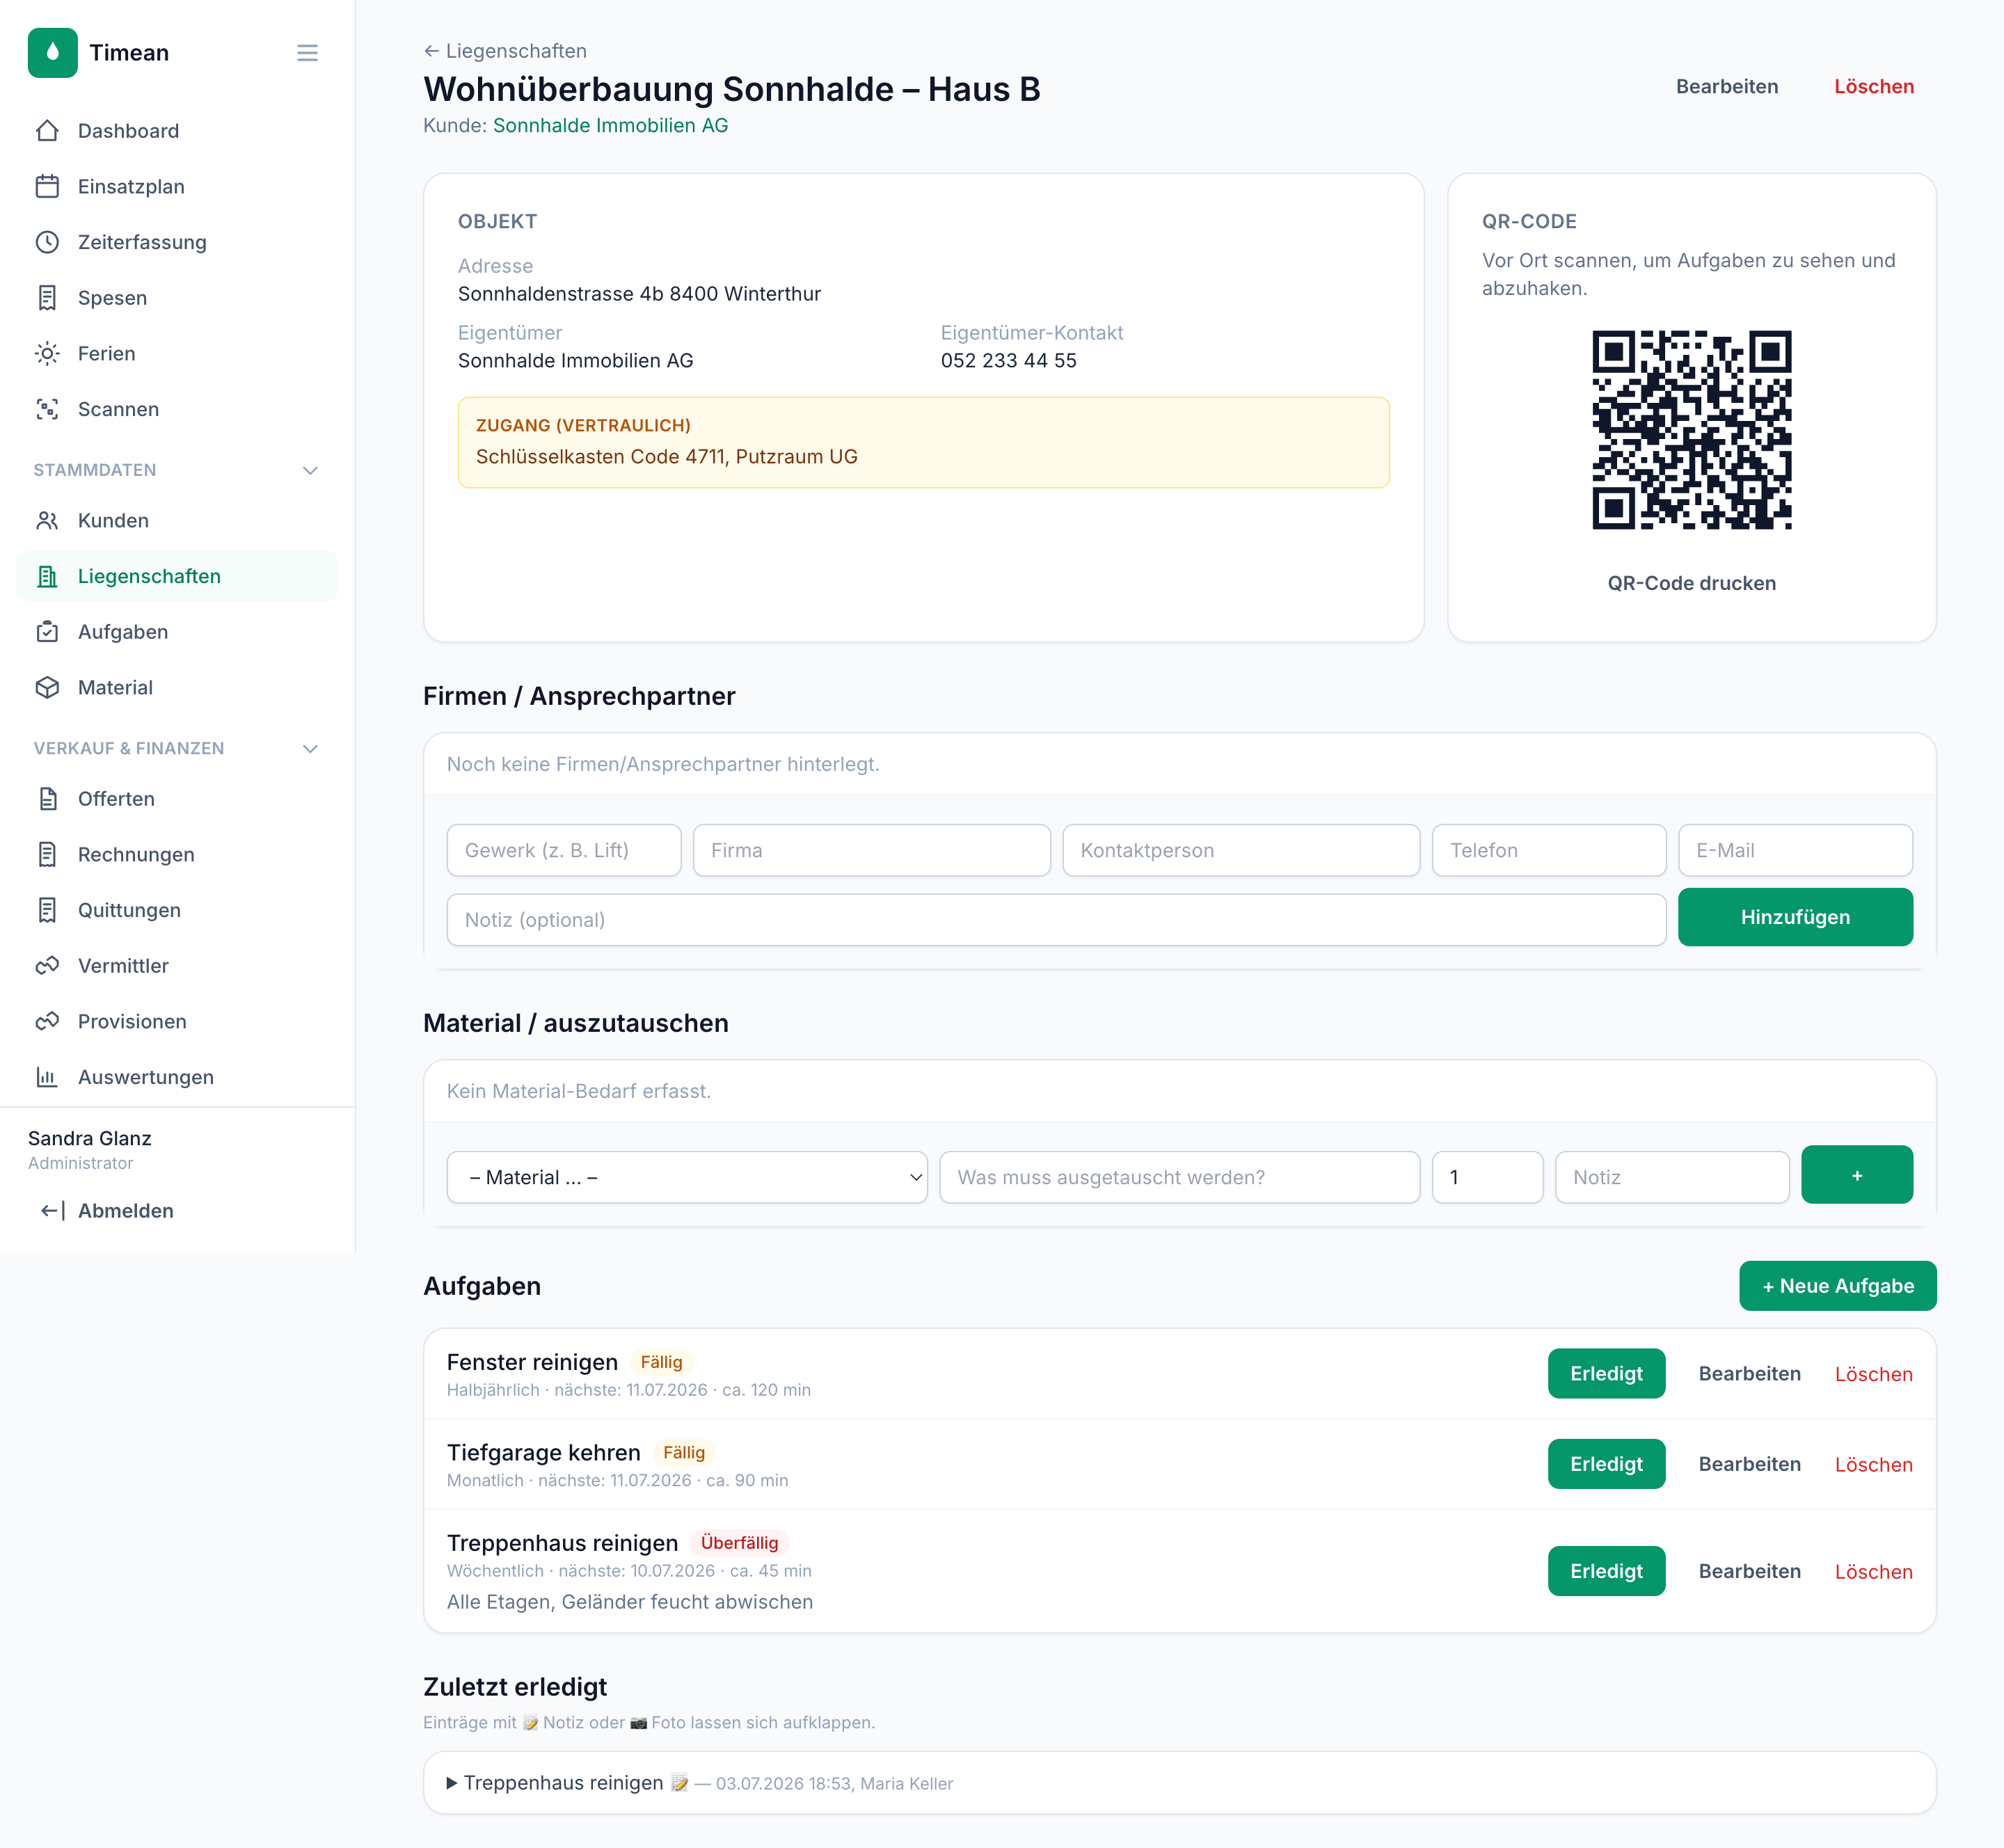Click the Zeiterfassung clock icon

click(47, 242)
